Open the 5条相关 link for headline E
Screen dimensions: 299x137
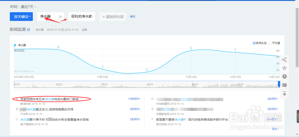[x=273, y=109]
